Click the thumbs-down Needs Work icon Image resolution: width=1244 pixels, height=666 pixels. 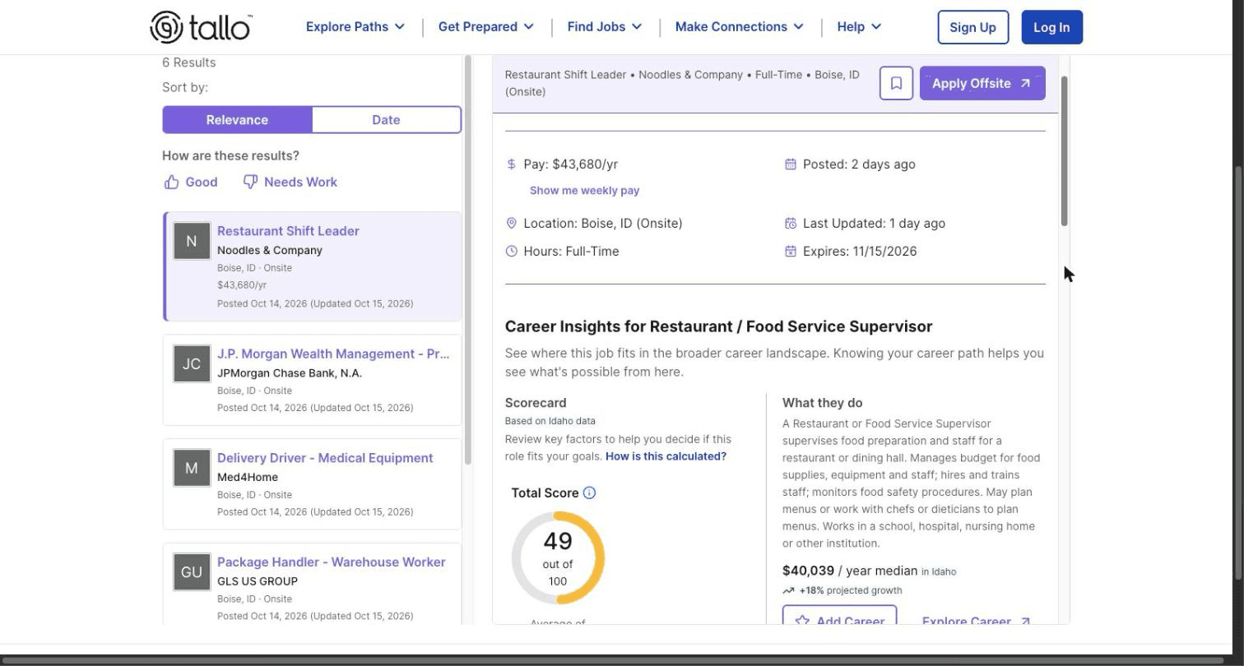click(x=250, y=182)
